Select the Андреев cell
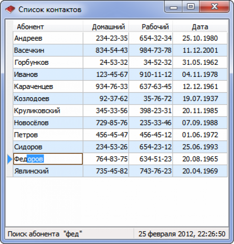234x244 pixels. click(48, 38)
